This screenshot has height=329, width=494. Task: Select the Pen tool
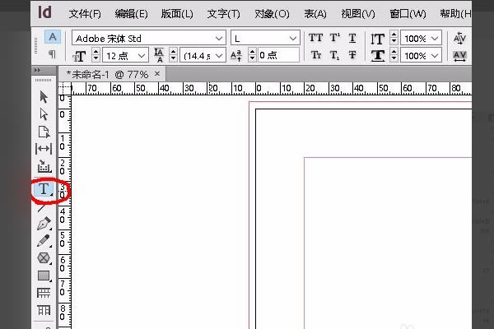[x=44, y=224]
